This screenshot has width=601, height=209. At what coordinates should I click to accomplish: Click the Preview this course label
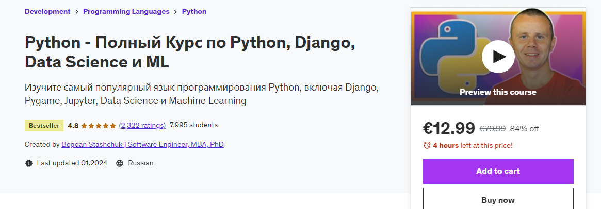(x=498, y=92)
